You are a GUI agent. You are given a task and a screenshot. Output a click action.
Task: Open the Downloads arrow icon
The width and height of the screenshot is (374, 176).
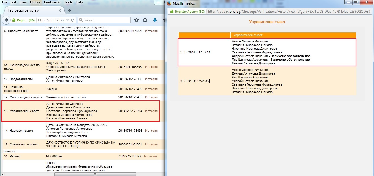coord(155,20)
